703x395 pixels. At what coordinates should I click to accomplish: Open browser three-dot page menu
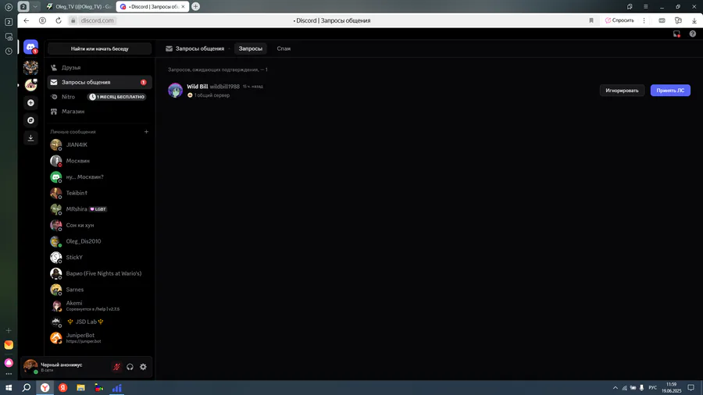tap(644, 20)
